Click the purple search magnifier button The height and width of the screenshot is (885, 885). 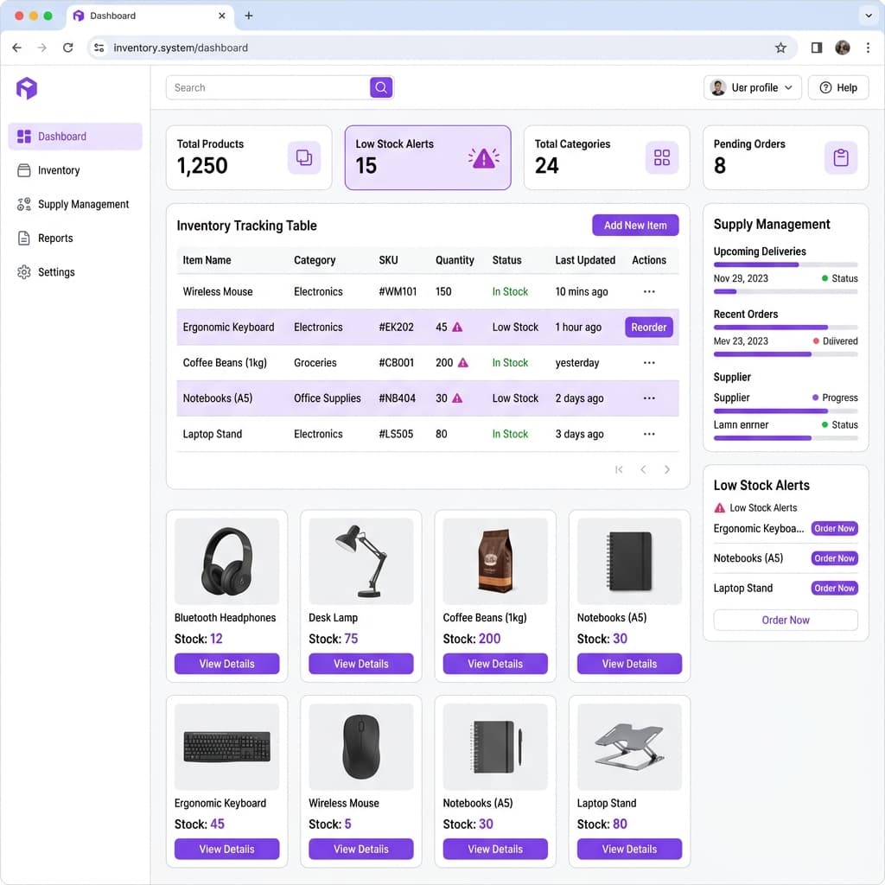coord(381,87)
